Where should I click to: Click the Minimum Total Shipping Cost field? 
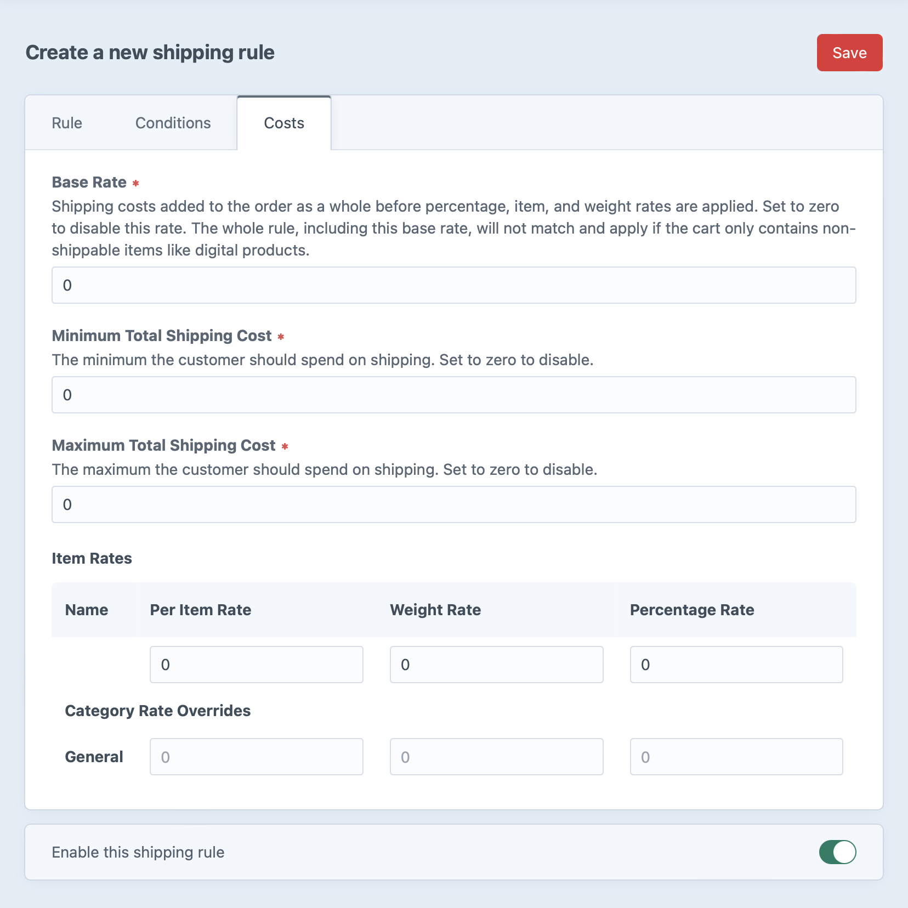pyautogui.click(x=453, y=394)
